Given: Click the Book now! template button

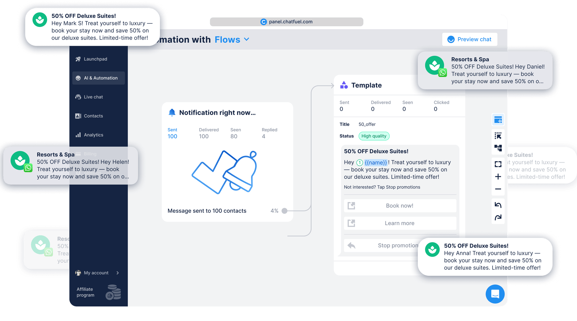Looking at the screenshot, I should click(x=400, y=206).
